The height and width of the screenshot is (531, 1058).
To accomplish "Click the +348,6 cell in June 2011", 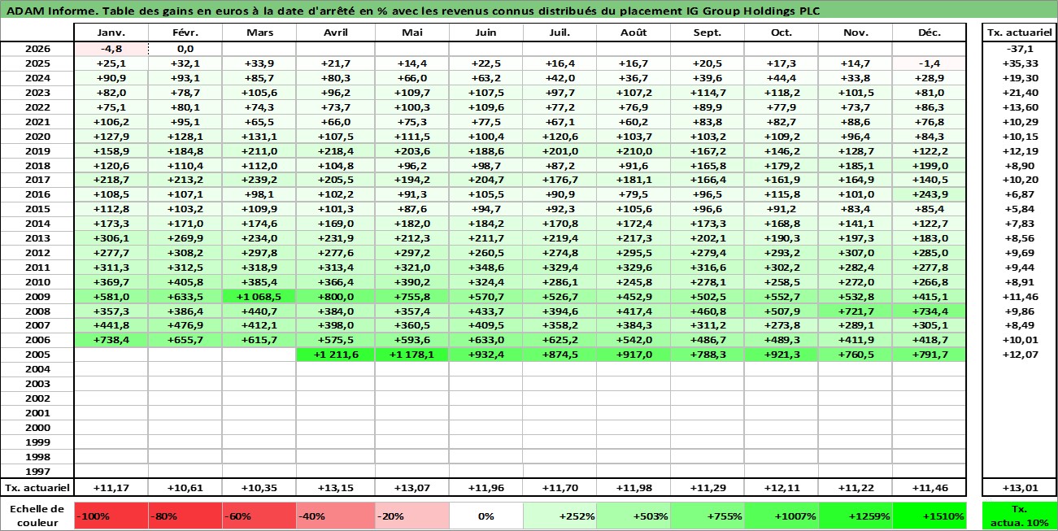I will (x=485, y=268).
